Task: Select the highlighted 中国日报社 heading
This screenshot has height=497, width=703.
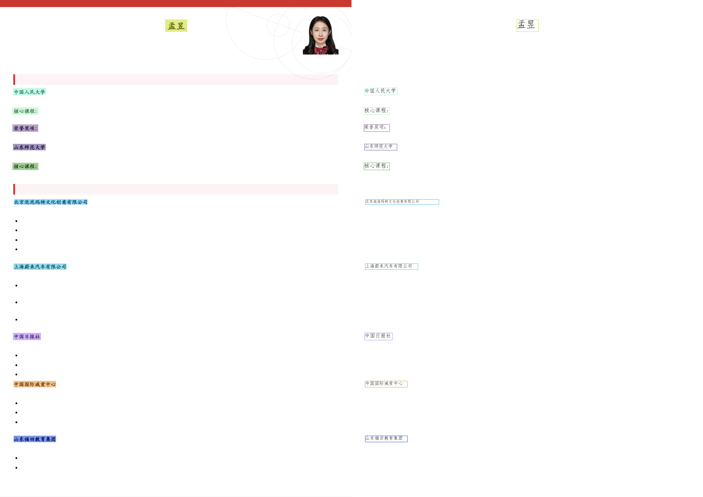Action: pyautogui.click(x=27, y=337)
